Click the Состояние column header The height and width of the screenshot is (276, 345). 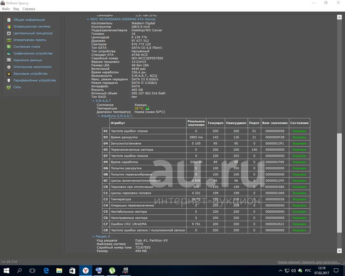299,123
